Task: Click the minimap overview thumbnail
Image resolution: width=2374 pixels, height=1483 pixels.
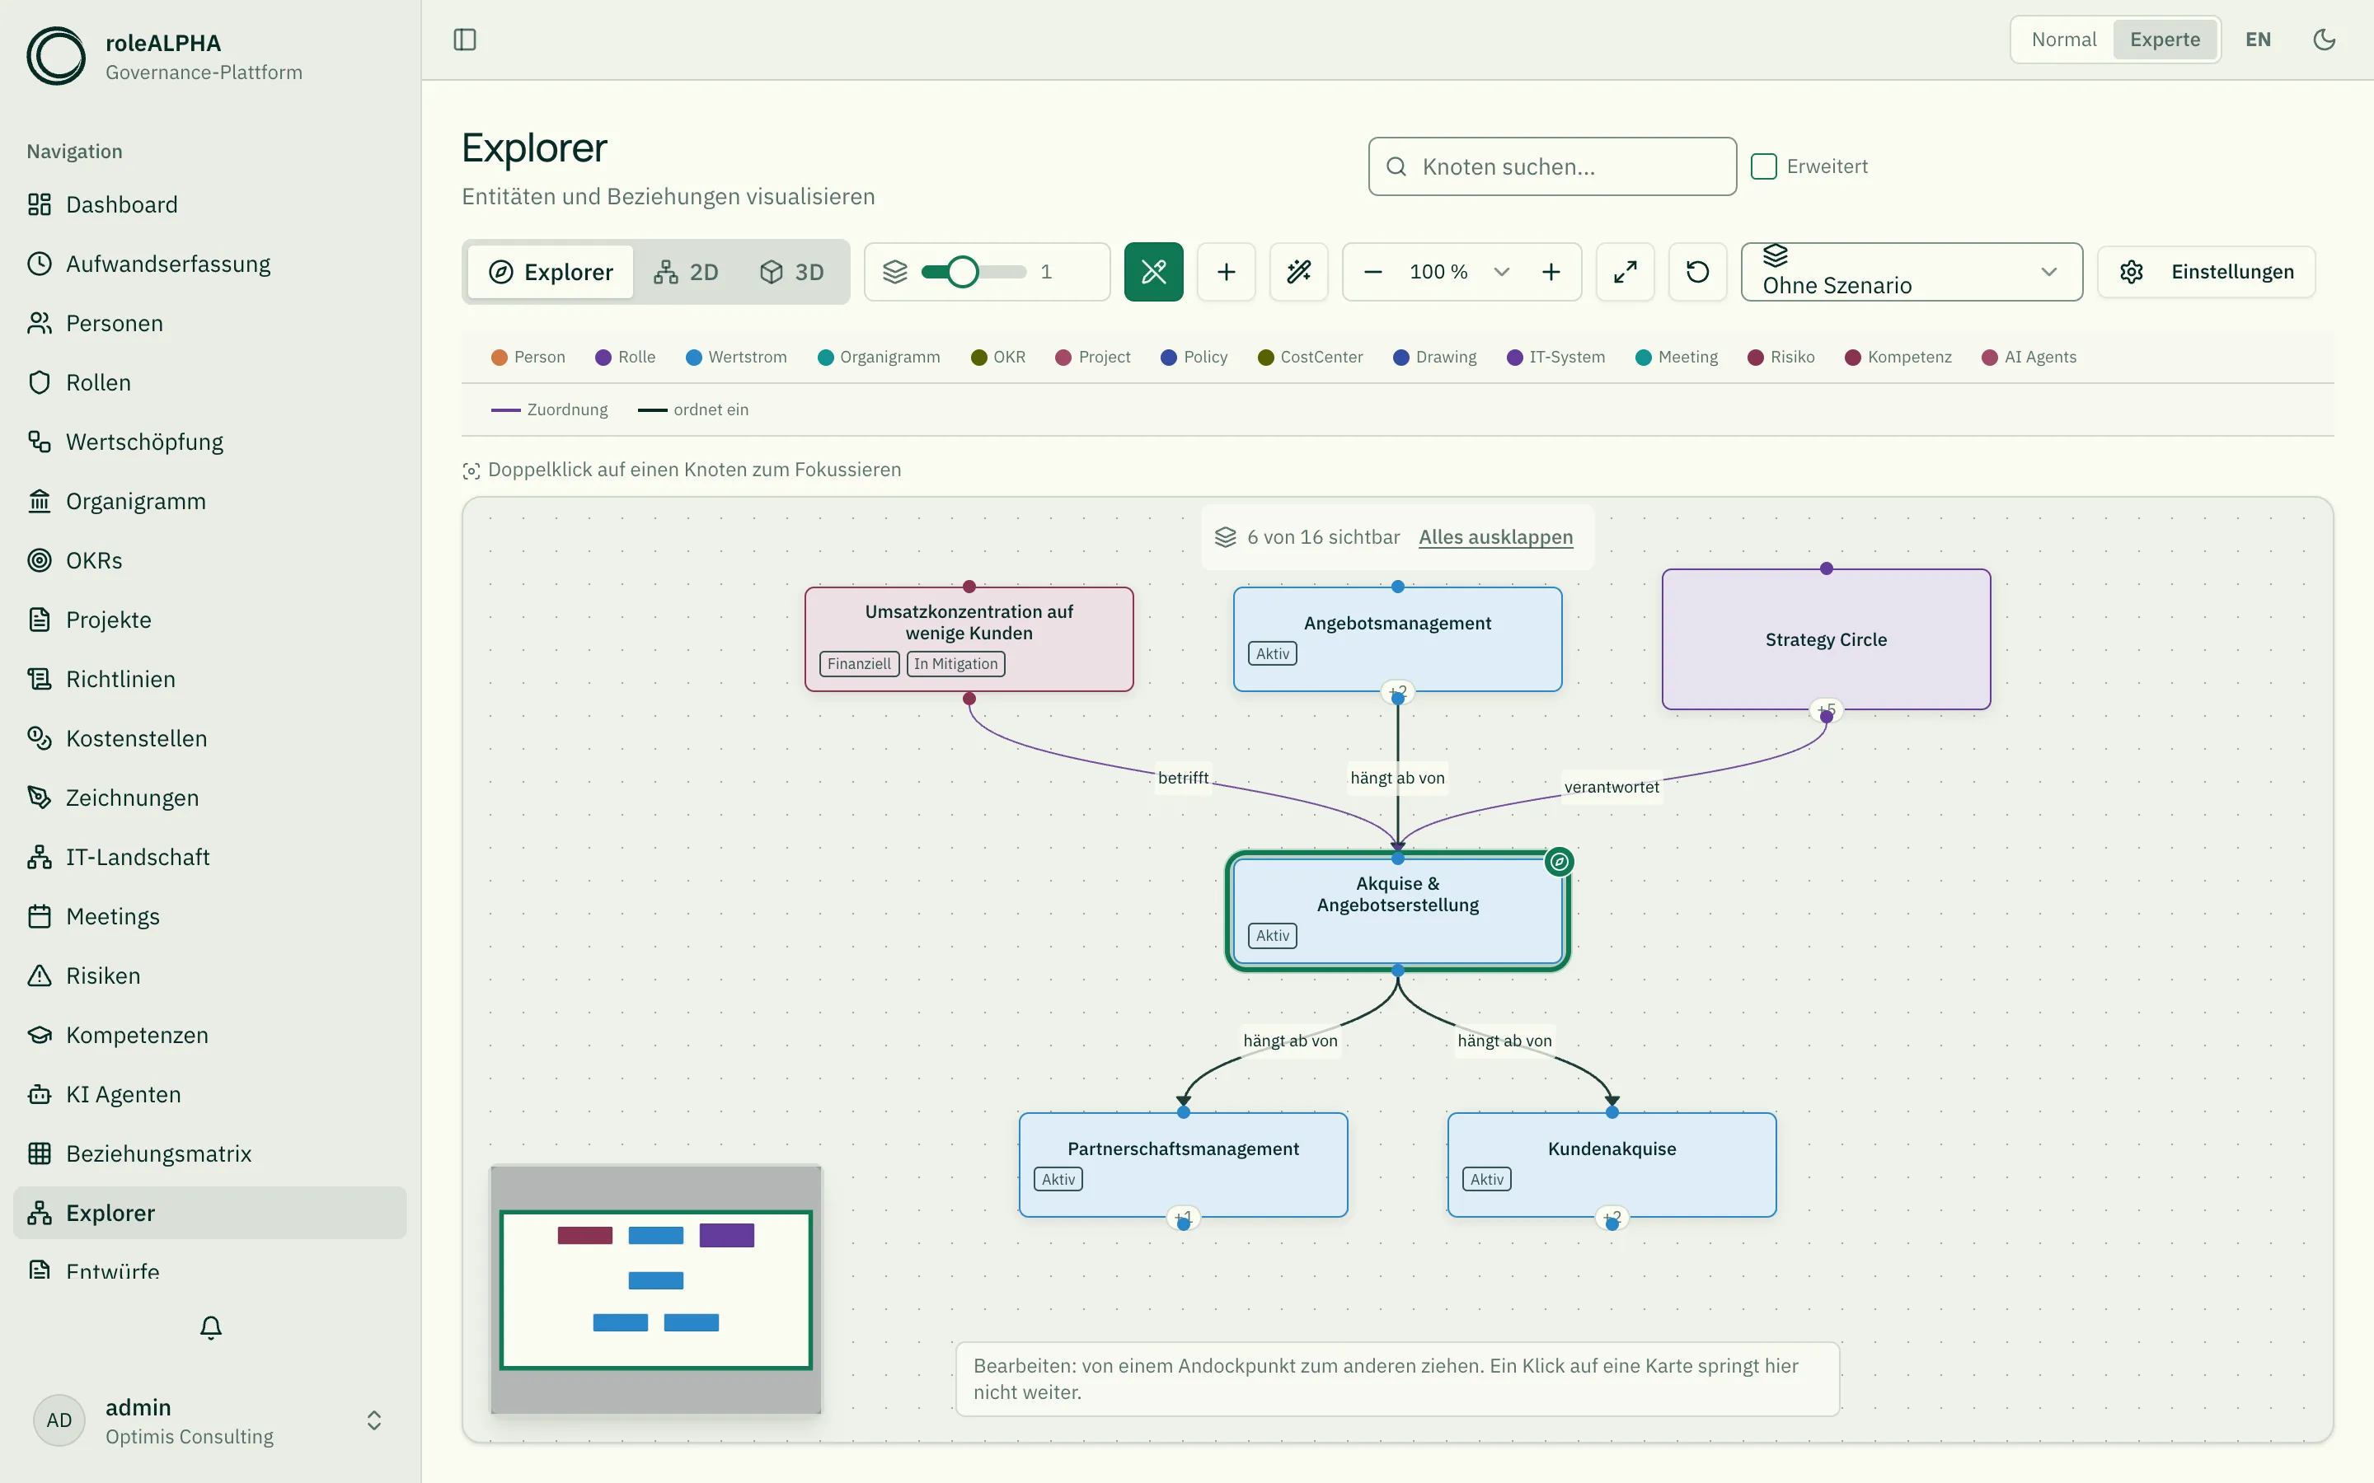Action: (x=655, y=1289)
